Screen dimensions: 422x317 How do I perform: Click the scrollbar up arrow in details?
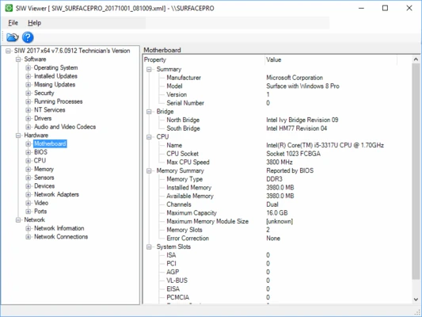click(x=416, y=59)
